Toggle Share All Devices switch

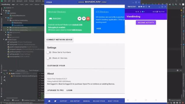(49, 58)
